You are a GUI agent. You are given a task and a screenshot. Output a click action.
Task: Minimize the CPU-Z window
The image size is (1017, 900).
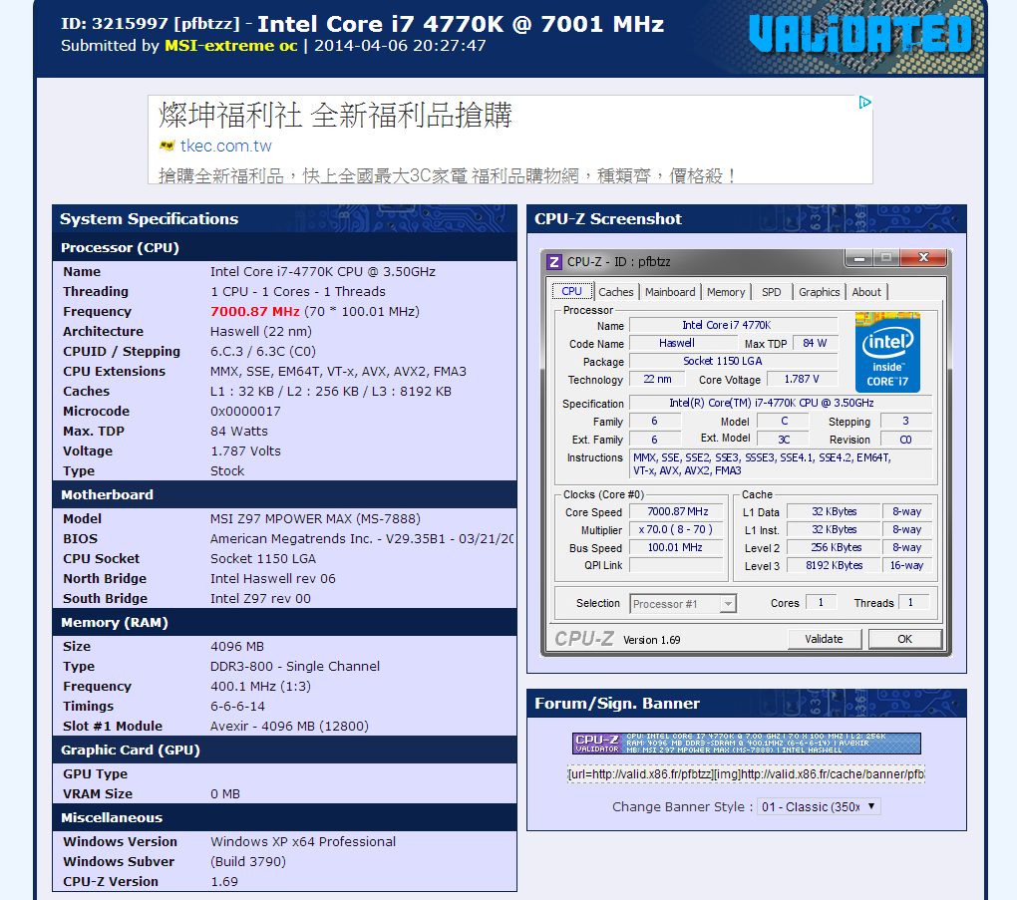tap(858, 258)
